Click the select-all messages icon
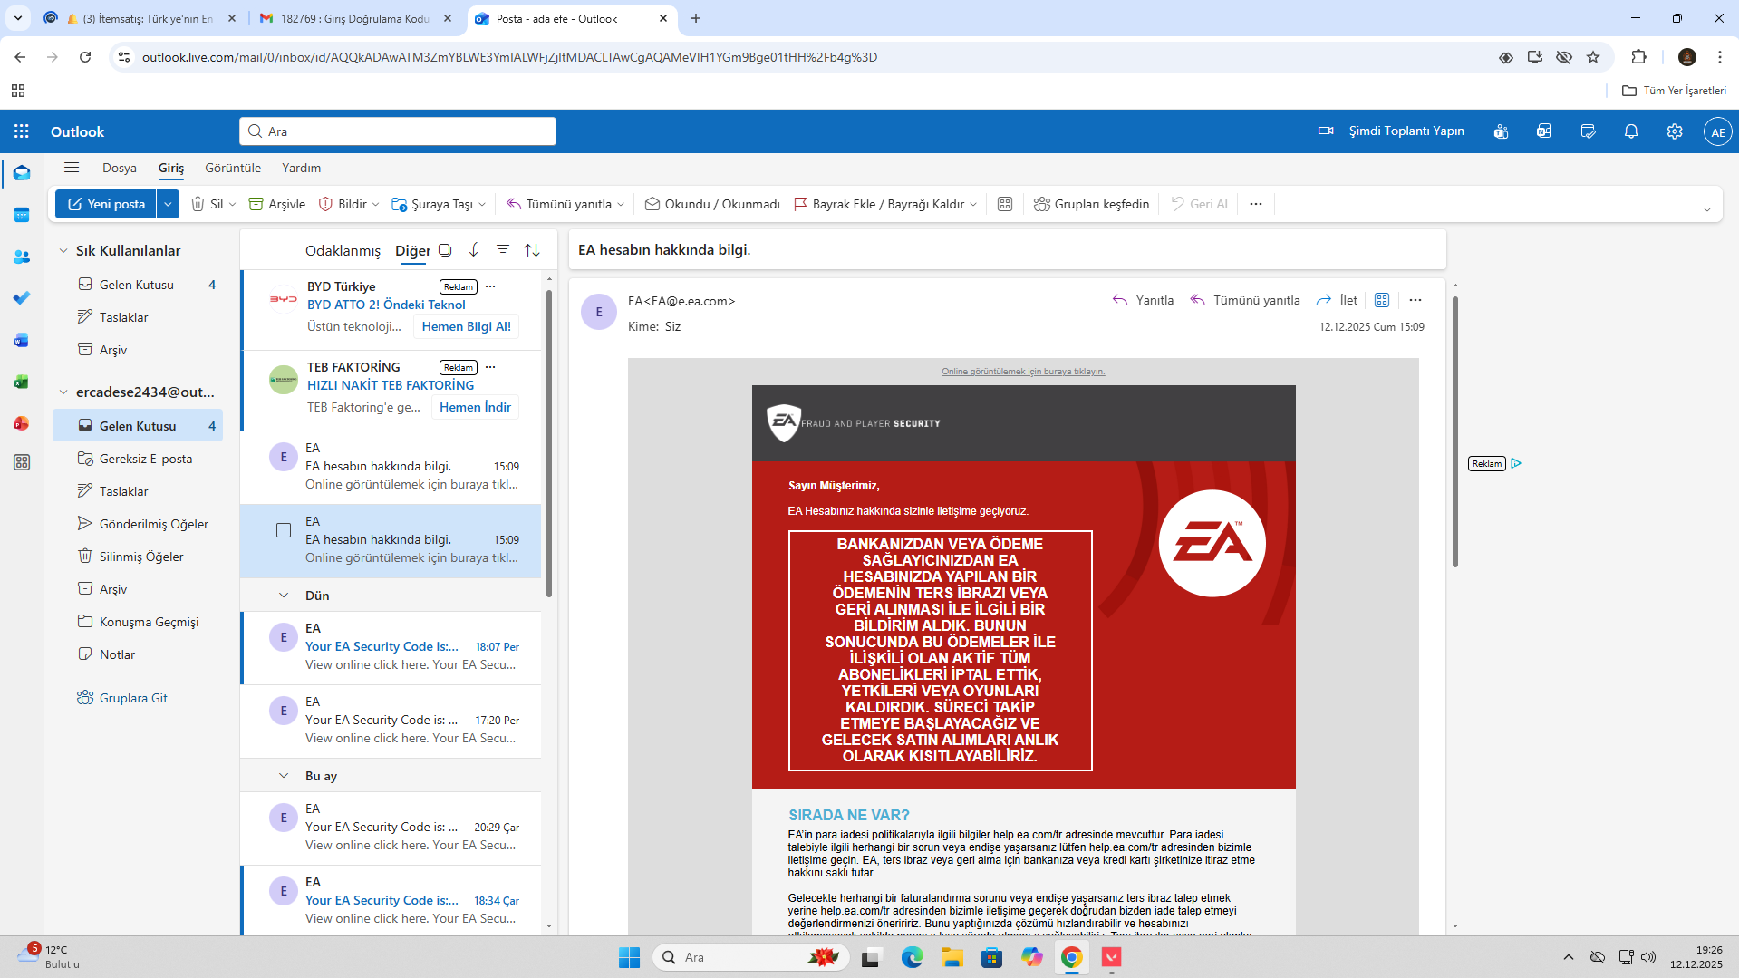 445,250
